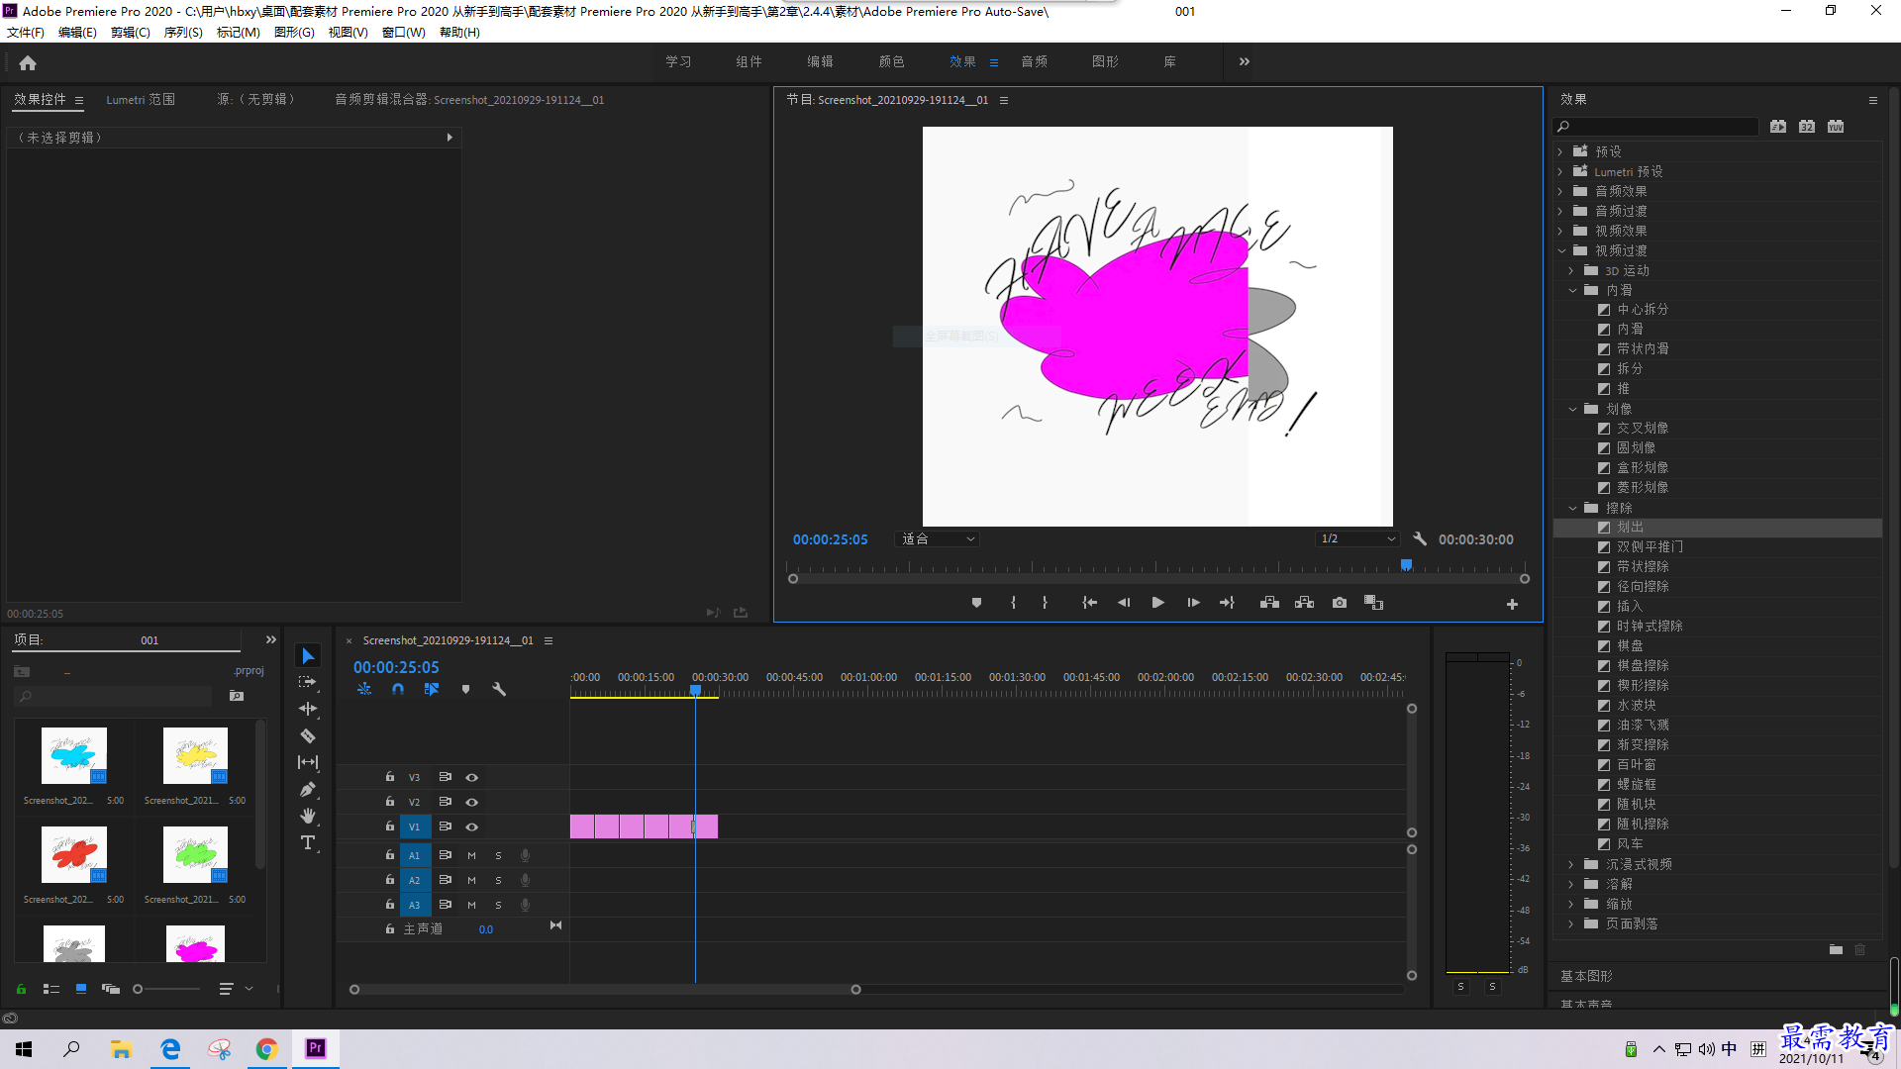Image resolution: width=1901 pixels, height=1069 pixels.
Task: Click Go to Out point button
Action: tap(1227, 603)
